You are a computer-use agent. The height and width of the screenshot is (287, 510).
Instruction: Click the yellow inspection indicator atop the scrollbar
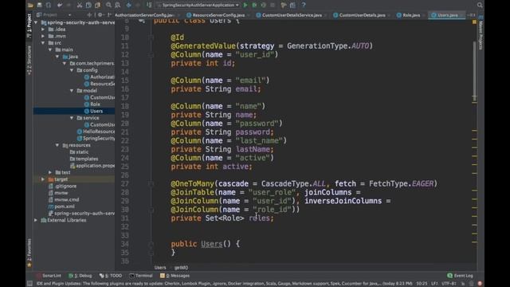(475, 22)
